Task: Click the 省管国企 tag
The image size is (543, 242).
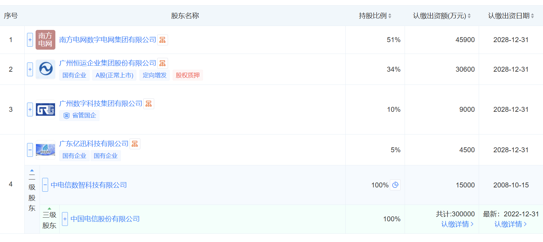Action: [79, 115]
